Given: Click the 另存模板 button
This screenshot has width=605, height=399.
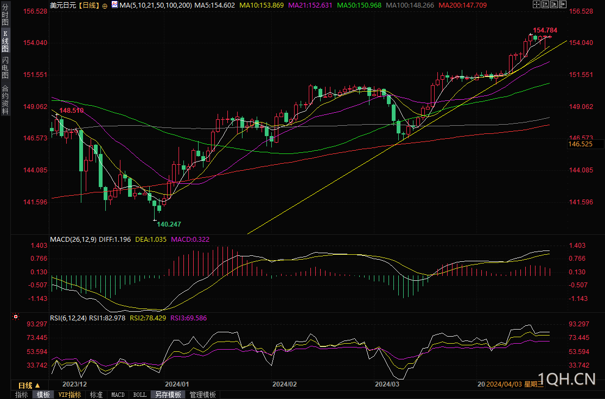Looking at the screenshot, I should [168, 395].
